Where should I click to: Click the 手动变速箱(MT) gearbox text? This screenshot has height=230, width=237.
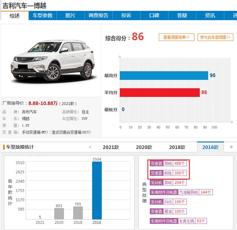pos(35,132)
